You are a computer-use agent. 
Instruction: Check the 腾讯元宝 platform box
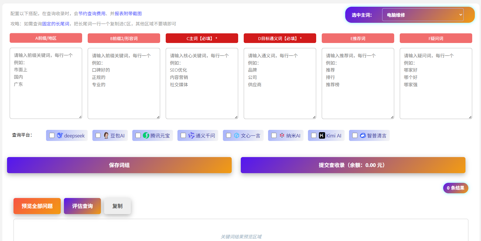coord(138,135)
